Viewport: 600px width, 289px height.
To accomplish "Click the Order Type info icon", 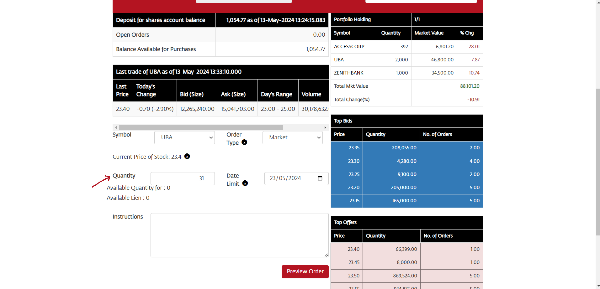I will (244, 142).
